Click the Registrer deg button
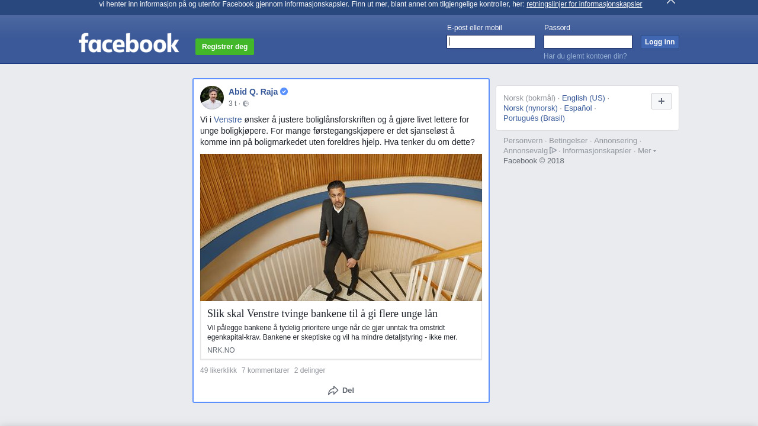The image size is (758, 426). (x=224, y=47)
